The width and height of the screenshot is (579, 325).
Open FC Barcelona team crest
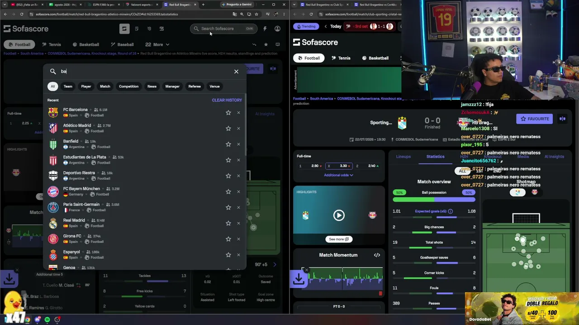53,112
